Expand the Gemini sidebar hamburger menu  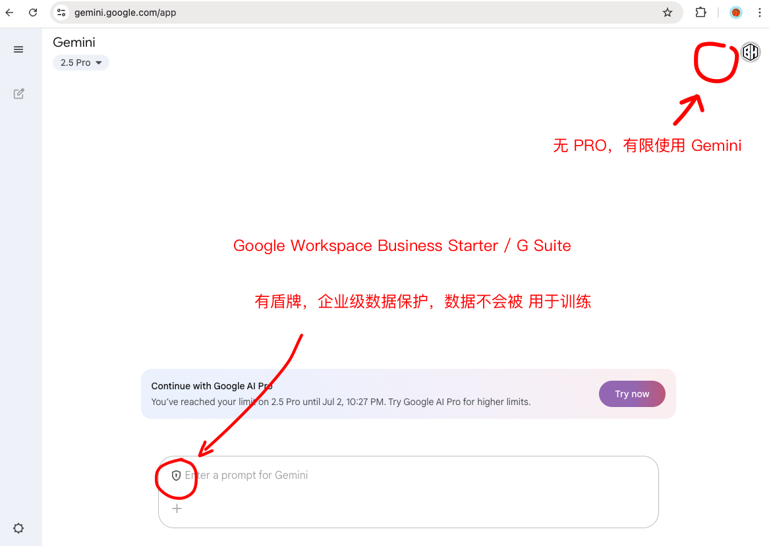[x=18, y=49]
